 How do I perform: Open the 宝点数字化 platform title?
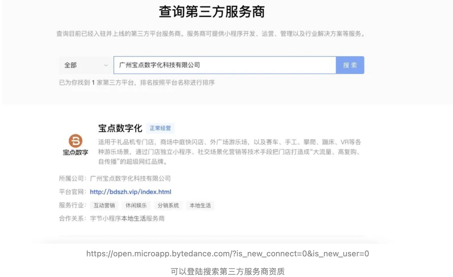point(120,128)
